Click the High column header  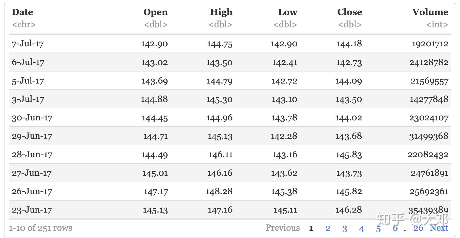point(221,12)
